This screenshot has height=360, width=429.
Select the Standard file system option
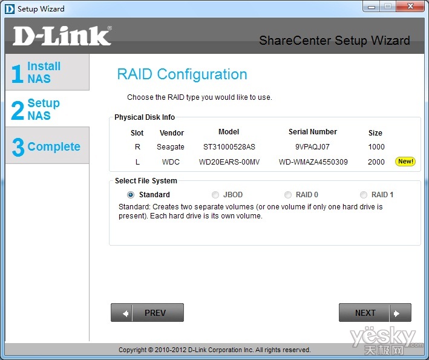(x=131, y=195)
